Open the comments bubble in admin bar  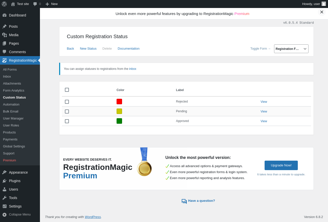coord(35,4)
